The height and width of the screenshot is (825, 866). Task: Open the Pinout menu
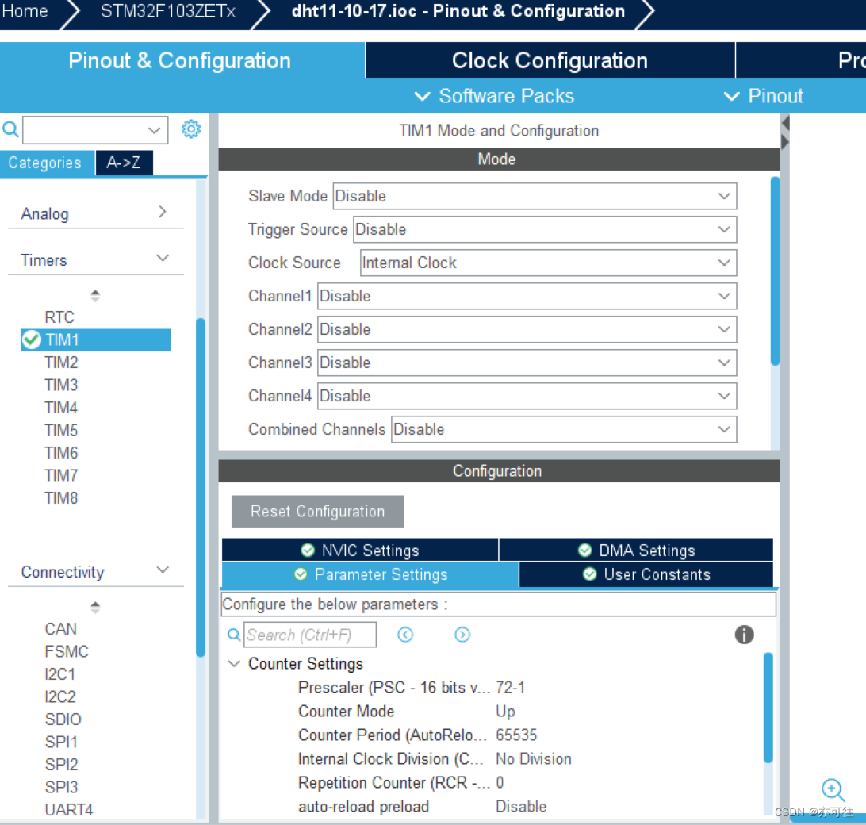click(763, 96)
